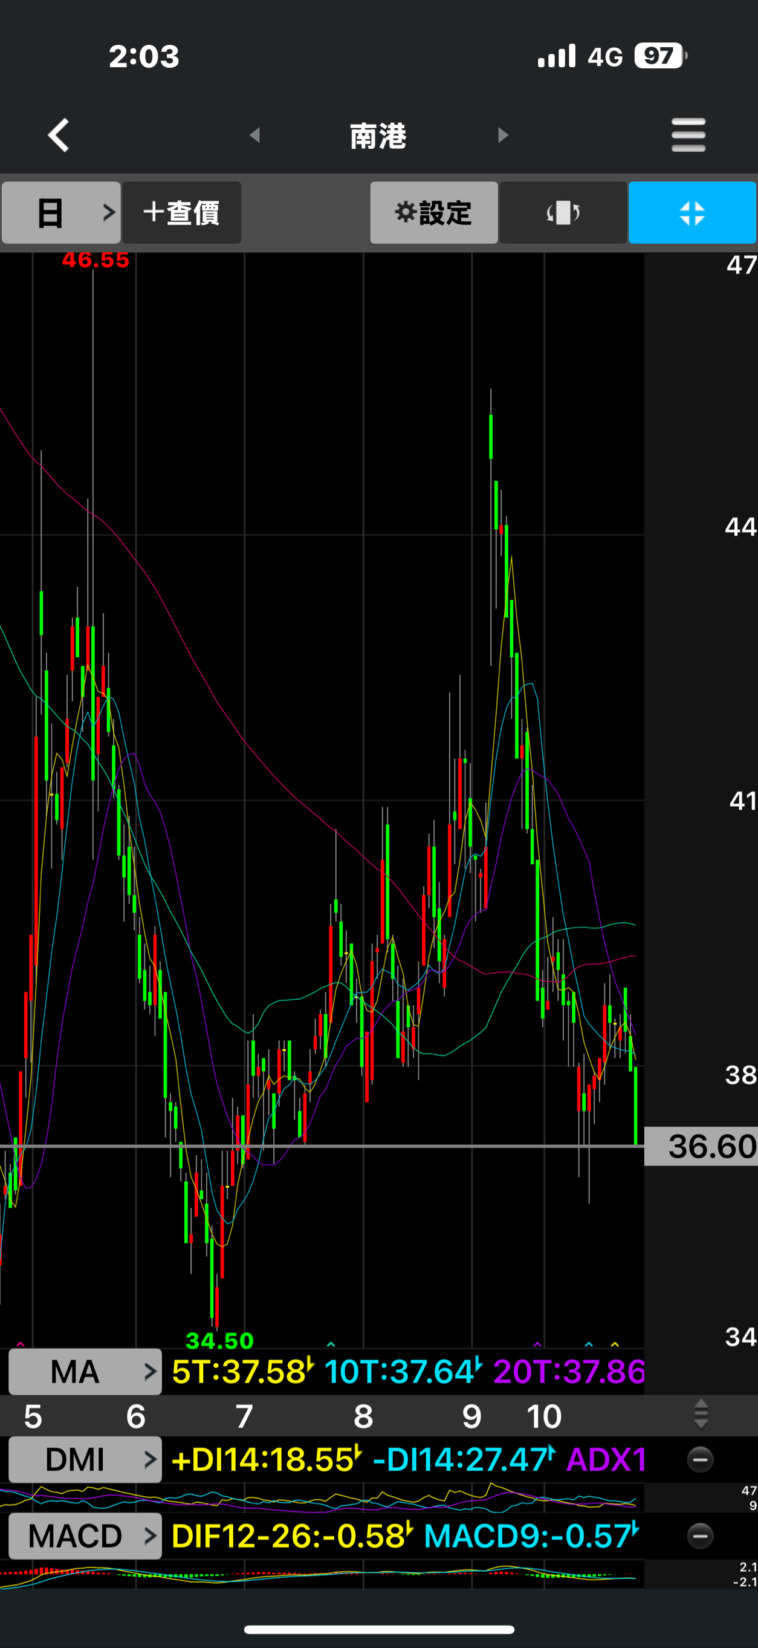The height and width of the screenshot is (1648, 758).
Task: Tap month 10 on the time axis
Action: coord(543,1416)
